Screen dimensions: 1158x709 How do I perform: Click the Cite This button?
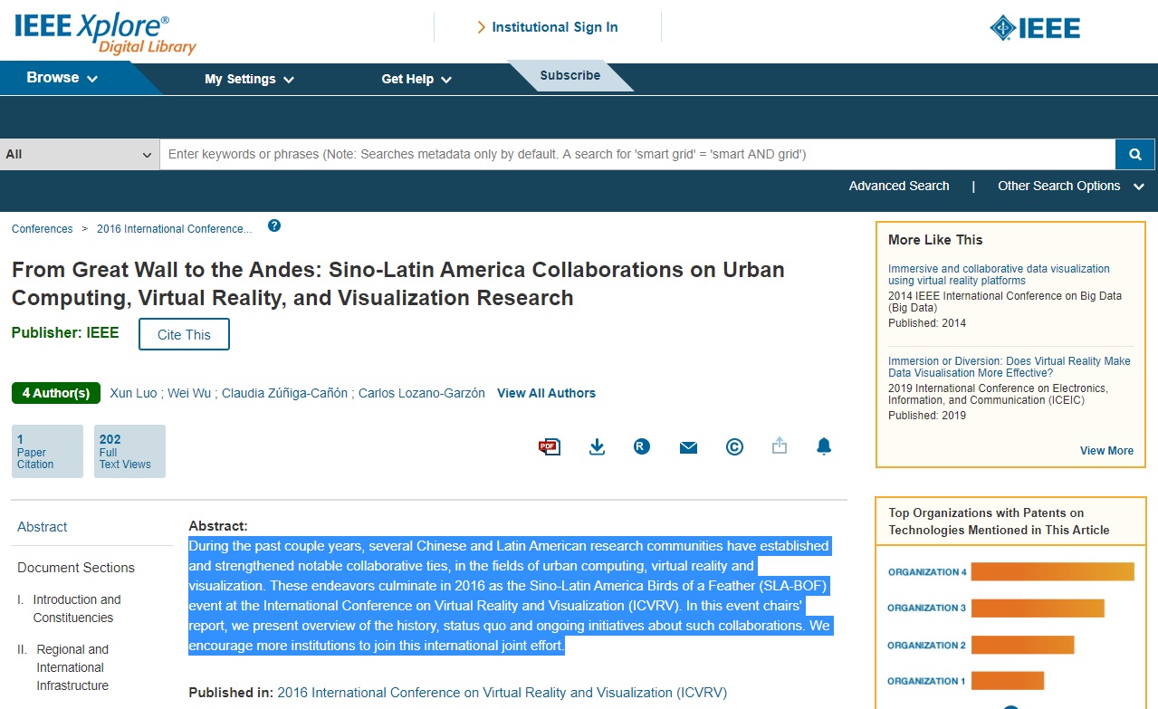[x=184, y=334]
